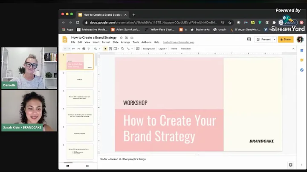
Task: Open the Keep notes side panel icon
Action: 302,60
